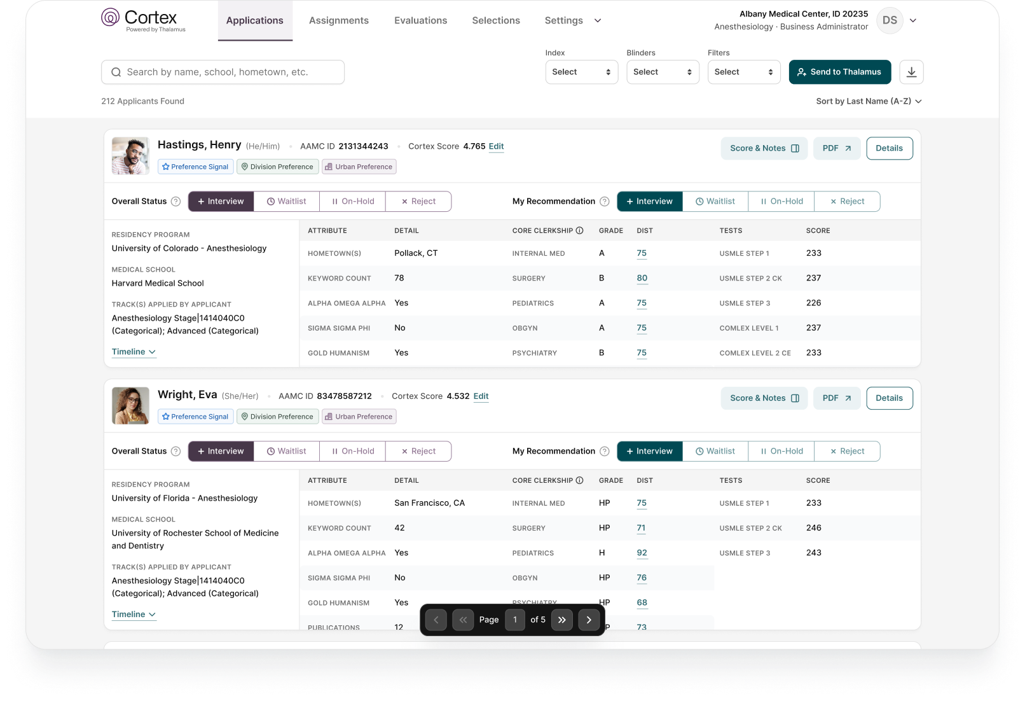The width and height of the screenshot is (1025, 701).
Task: Edit Henry Hastings' Cortex Score
Action: 496,146
